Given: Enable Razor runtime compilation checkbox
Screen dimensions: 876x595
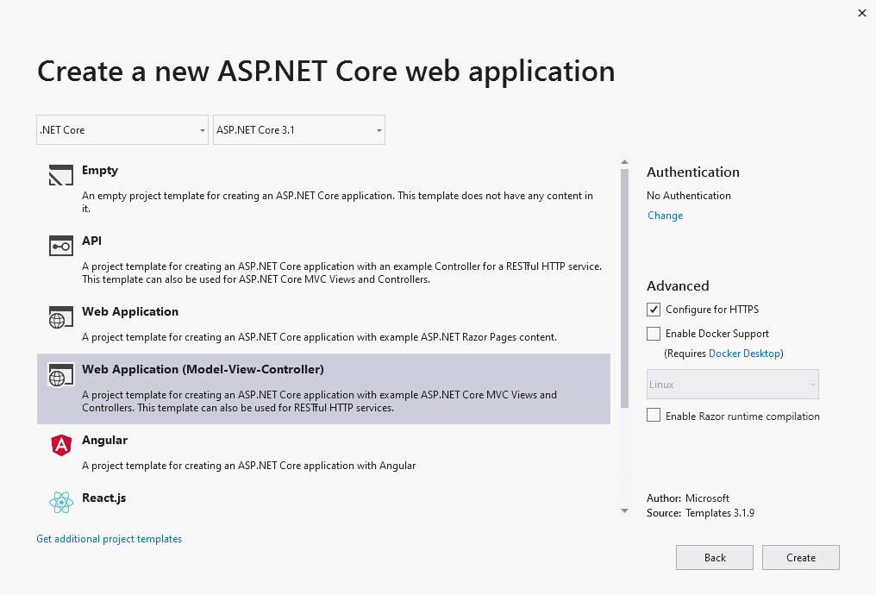Looking at the screenshot, I should pyautogui.click(x=653, y=415).
